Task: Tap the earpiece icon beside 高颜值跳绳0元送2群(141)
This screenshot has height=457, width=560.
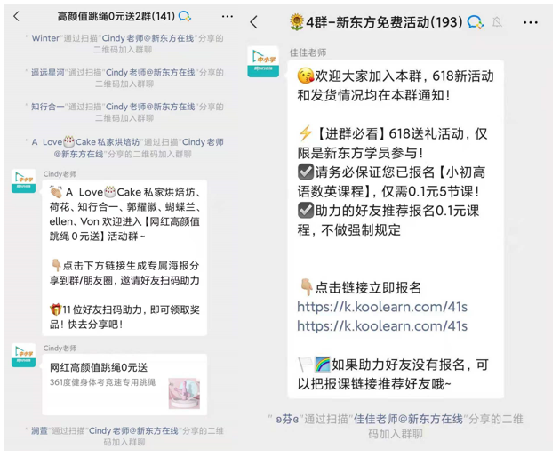Action: 185,16
